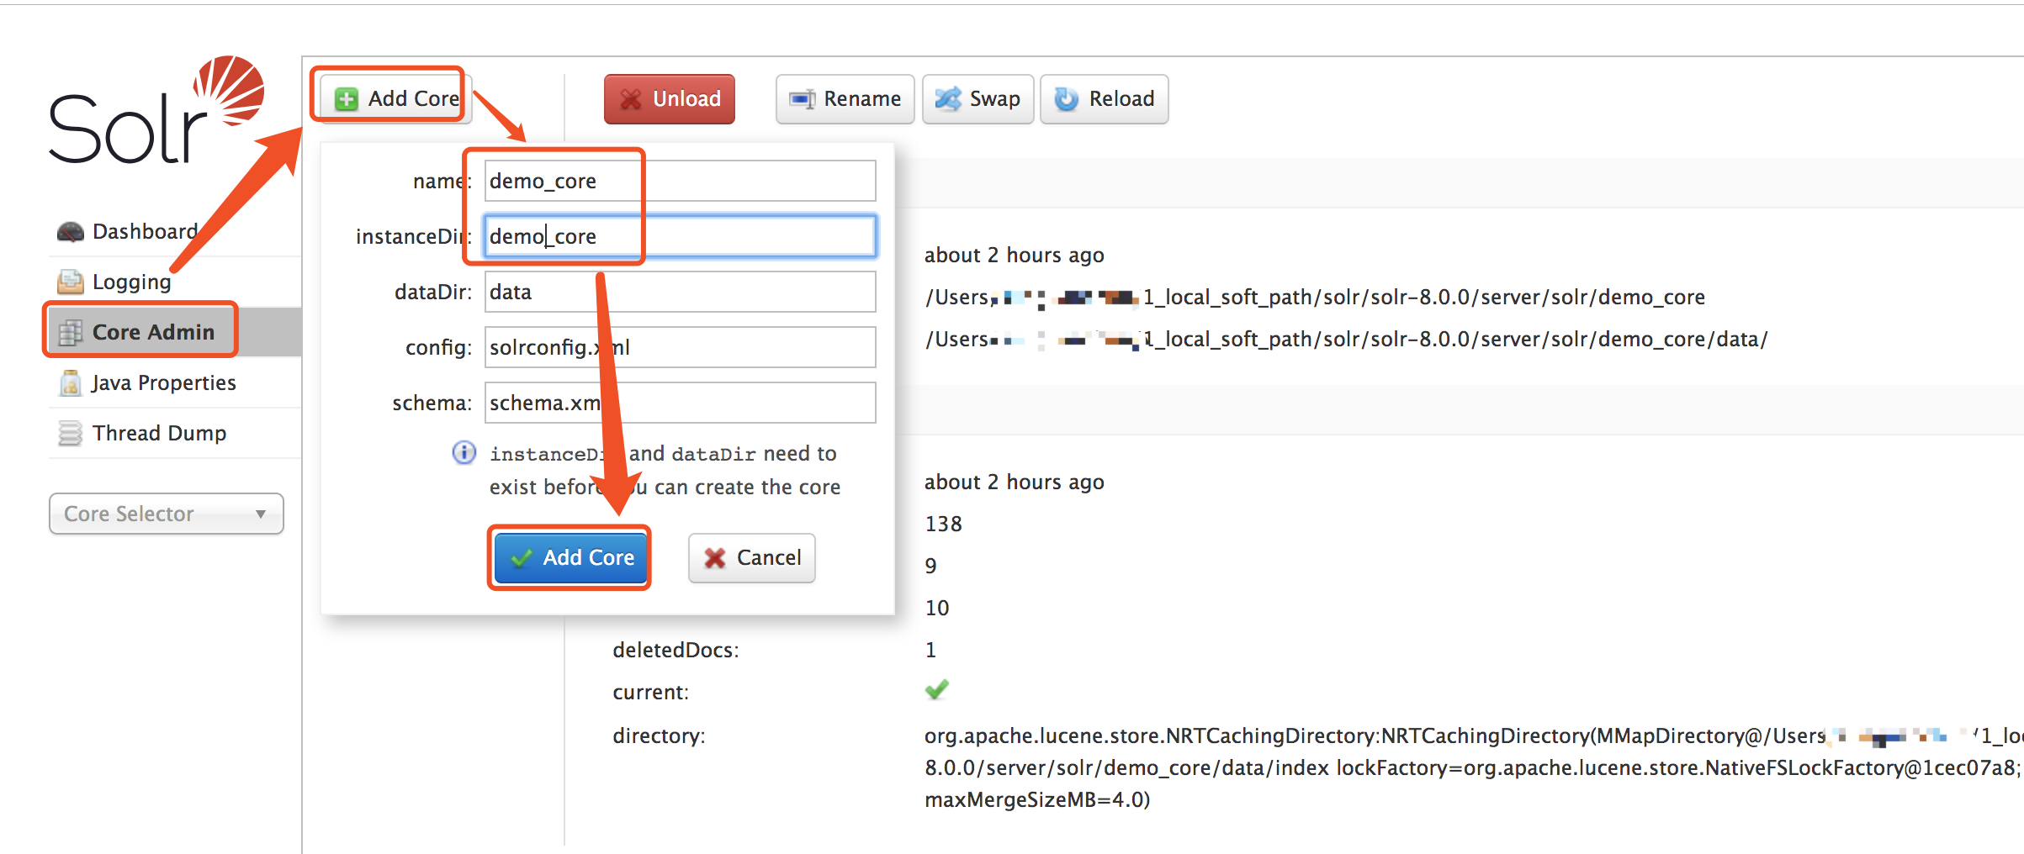Click the deletedDocs label
The width and height of the screenshot is (2024, 854).
coord(676,650)
